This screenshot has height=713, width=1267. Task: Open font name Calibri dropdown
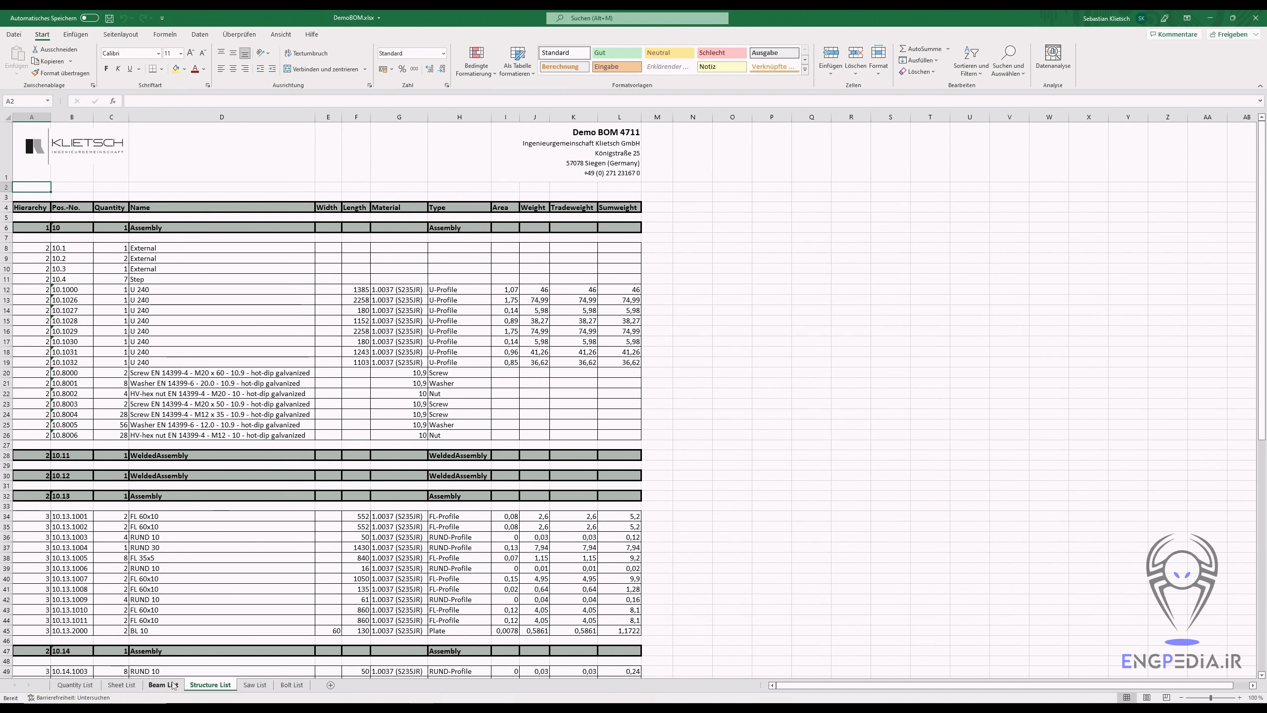pos(158,53)
